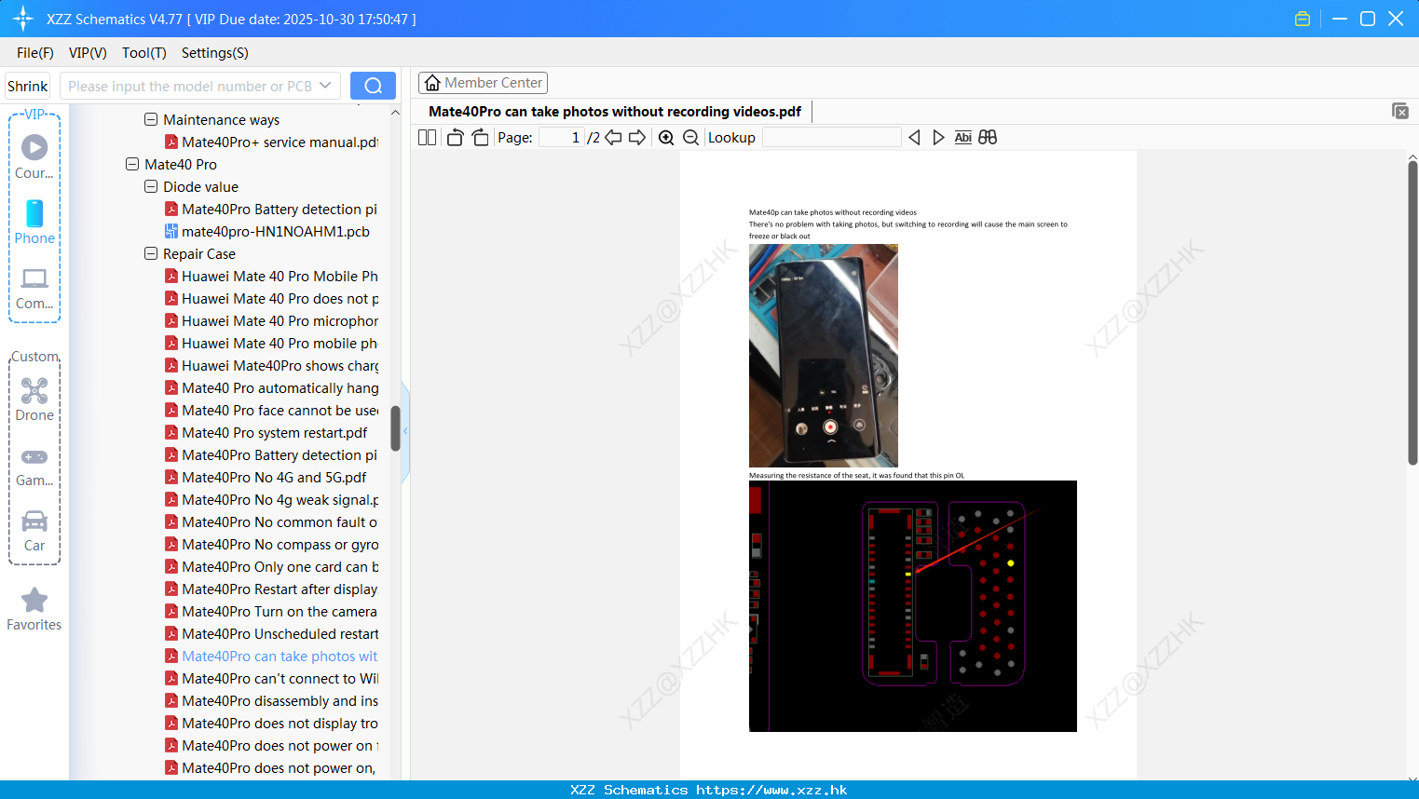This screenshot has width=1419, height=799.
Task: Select the Car category
Action: (34, 531)
